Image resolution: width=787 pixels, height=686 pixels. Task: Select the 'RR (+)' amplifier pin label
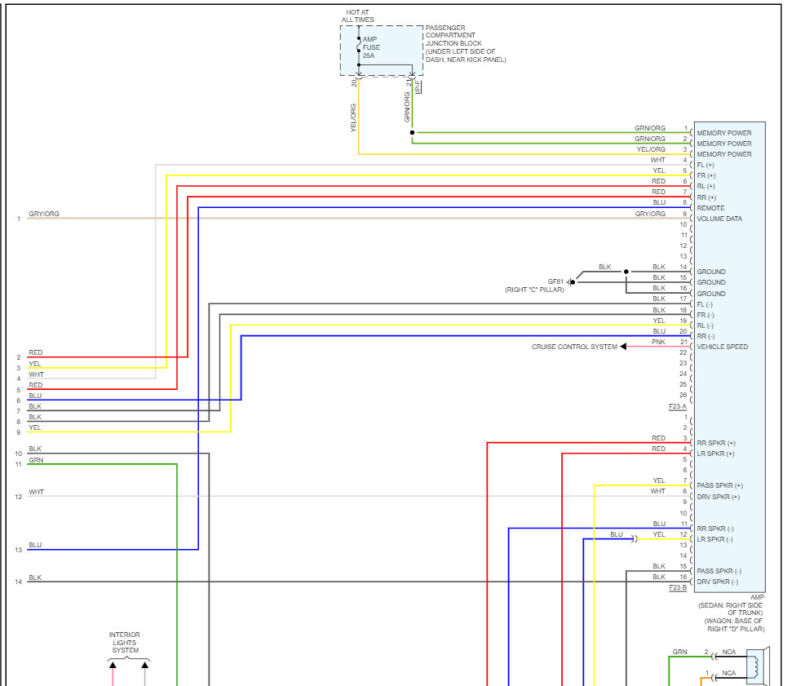[706, 197]
